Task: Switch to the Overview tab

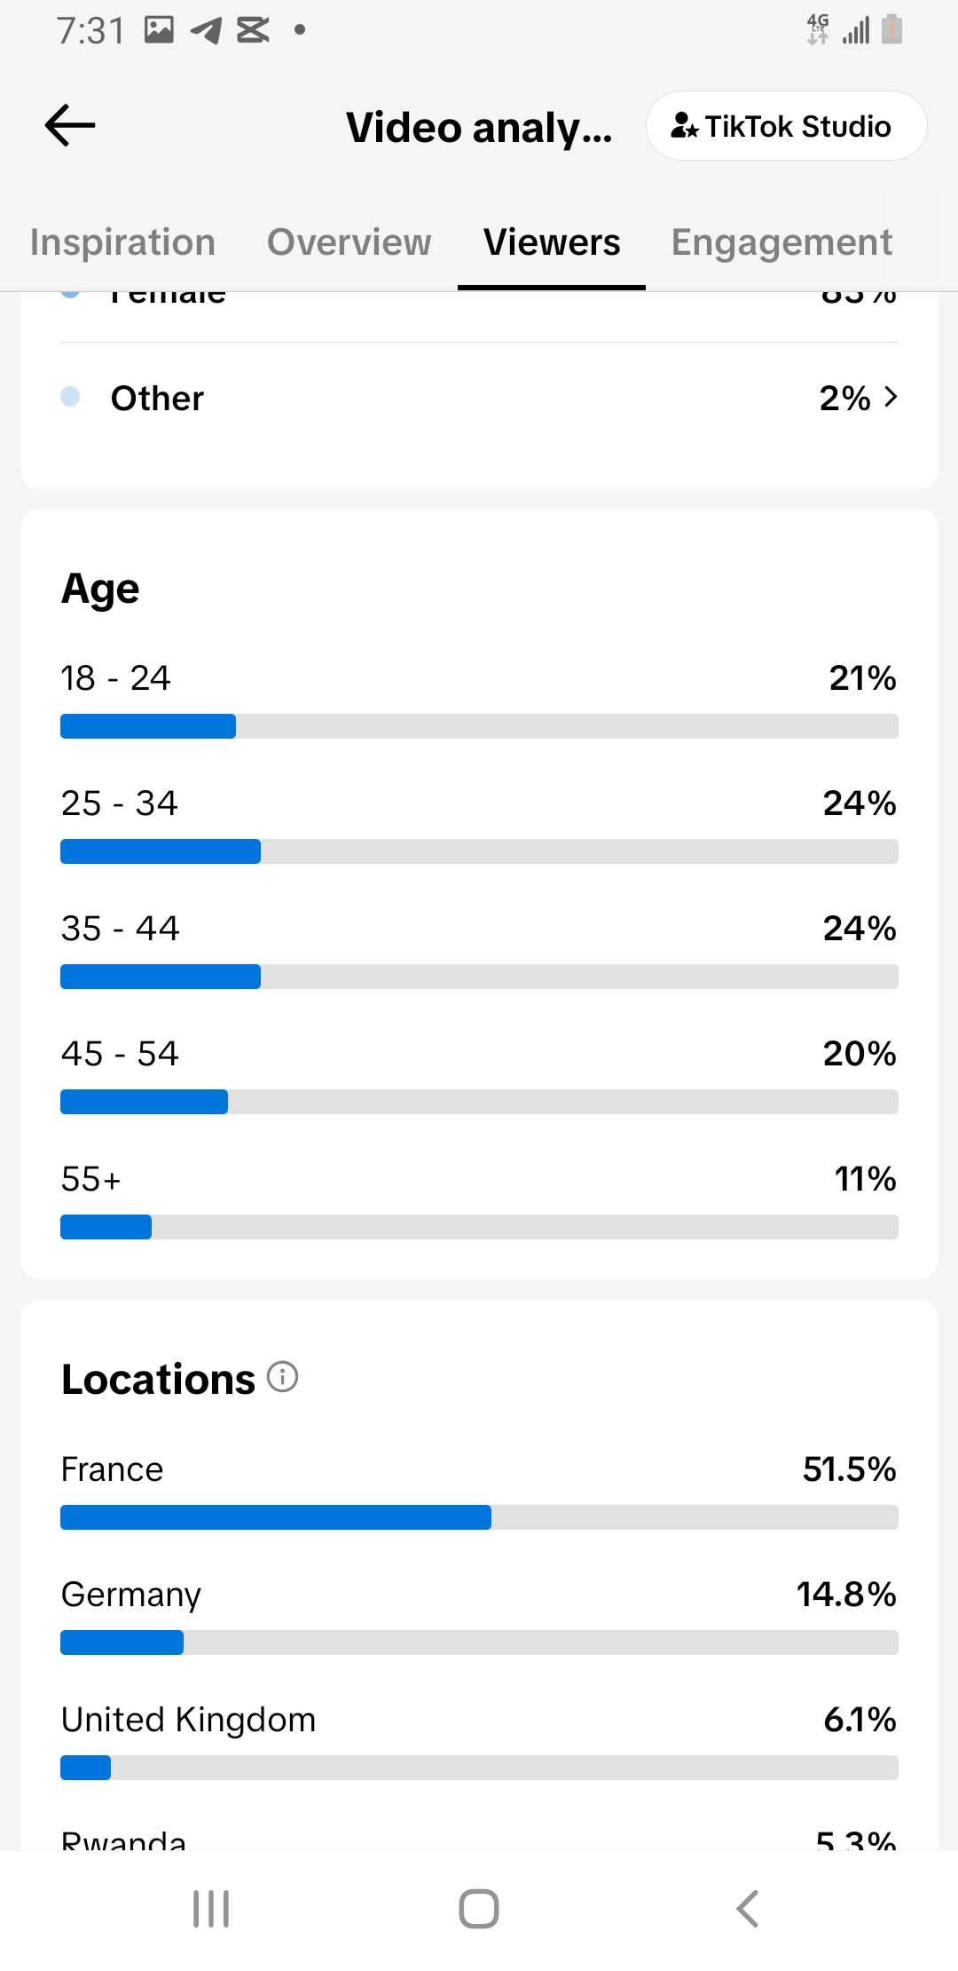Action: [349, 242]
